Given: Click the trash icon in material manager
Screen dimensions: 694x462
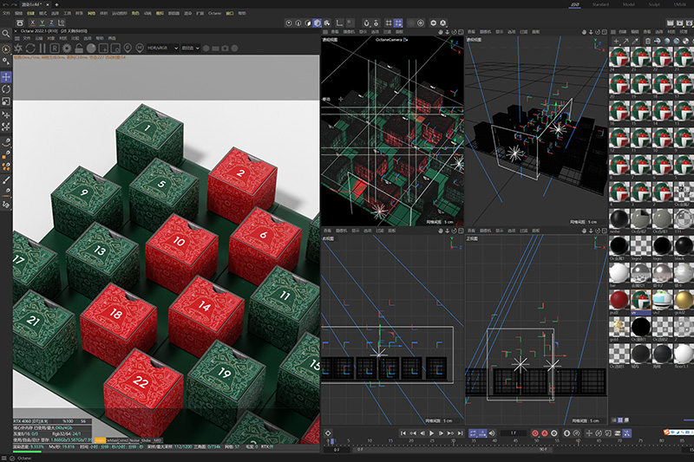Looking at the screenshot, I should pyautogui.click(x=648, y=41).
